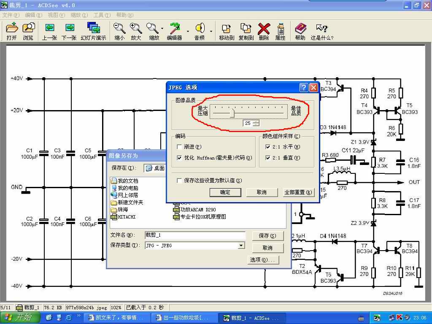Select 我的电脑 in the save dialog list
Screen dimensions: 432x324
pyautogui.click(x=124, y=188)
